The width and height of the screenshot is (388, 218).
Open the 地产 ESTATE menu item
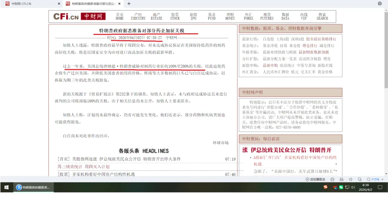pyautogui.click(x=156, y=16)
